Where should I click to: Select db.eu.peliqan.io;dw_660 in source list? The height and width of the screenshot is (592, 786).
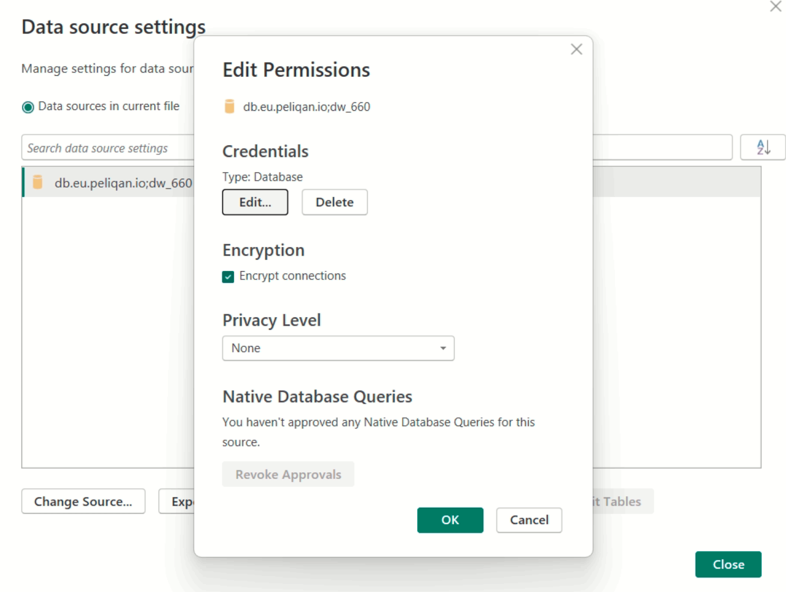[x=108, y=182]
